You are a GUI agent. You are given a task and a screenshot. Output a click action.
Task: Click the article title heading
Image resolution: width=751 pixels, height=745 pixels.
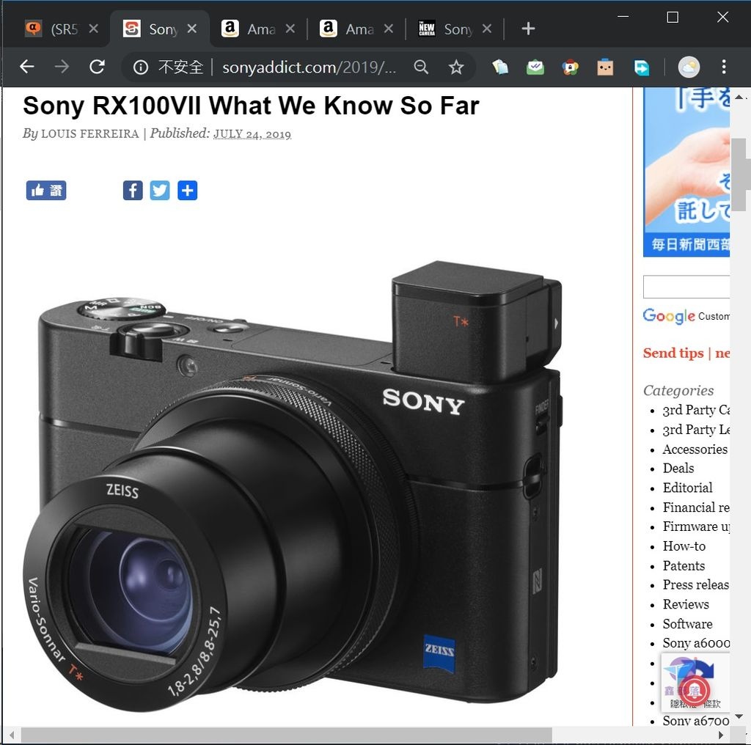(x=251, y=106)
